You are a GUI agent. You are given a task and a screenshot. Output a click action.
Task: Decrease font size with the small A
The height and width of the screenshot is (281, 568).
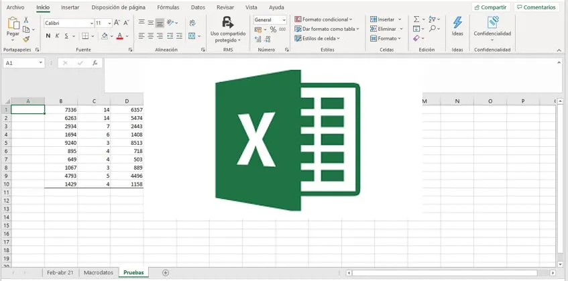pos(125,23)
